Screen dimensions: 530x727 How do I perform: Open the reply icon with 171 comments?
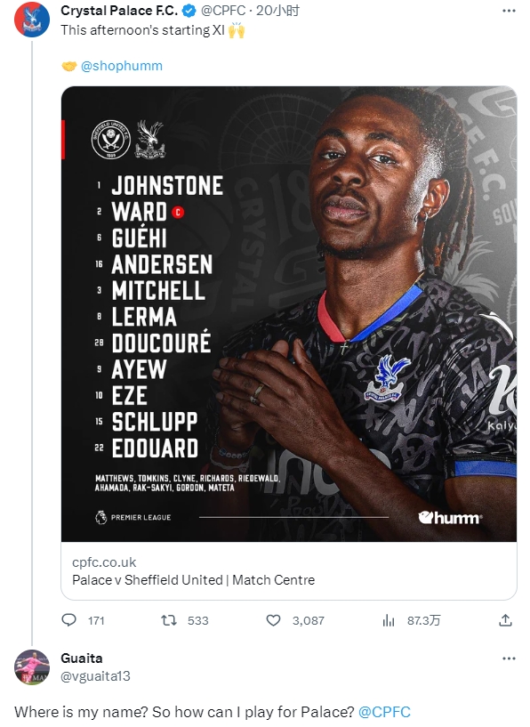click(69, 620)
